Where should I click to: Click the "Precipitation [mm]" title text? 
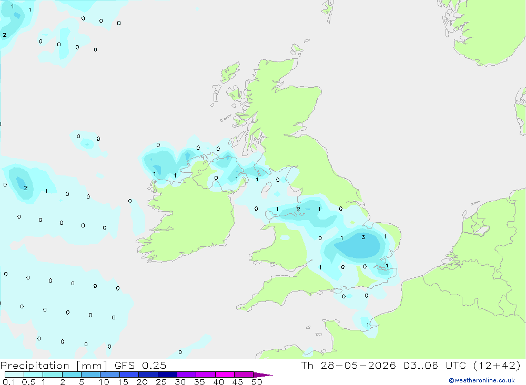[x=54, y=366]
